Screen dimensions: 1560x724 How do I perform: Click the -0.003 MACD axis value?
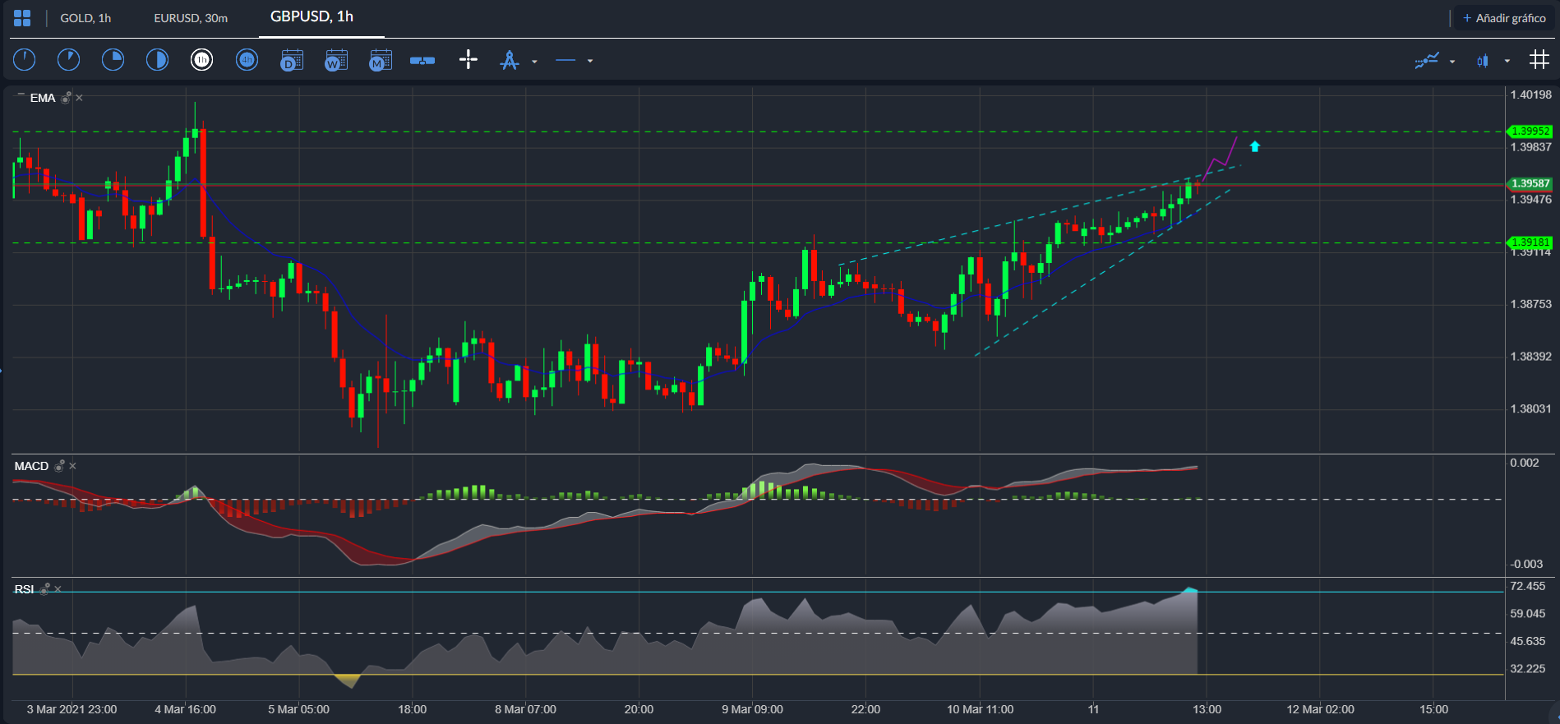click(x=1526, y=564)
